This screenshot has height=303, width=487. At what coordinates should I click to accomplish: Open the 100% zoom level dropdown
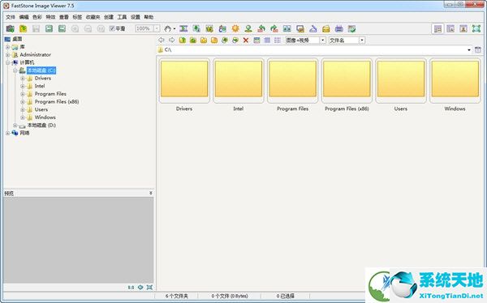click(x=157, y=28)
